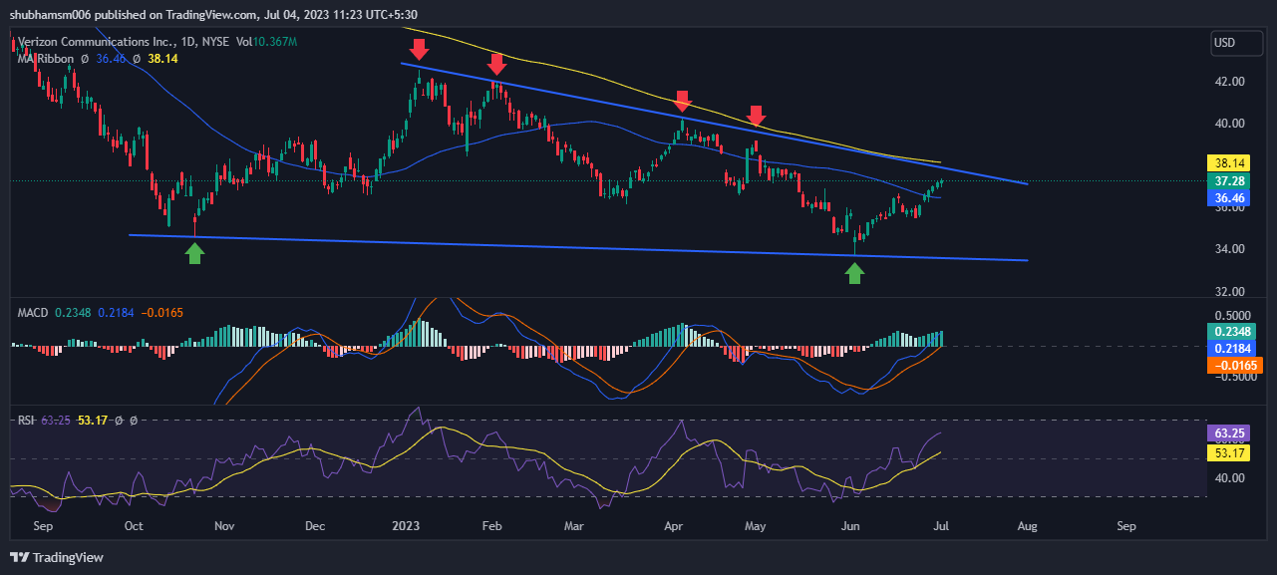Click the purple 63.25 value in the RSI legend
This screenshot has height=575, width=1277.
tap(57, 421)
